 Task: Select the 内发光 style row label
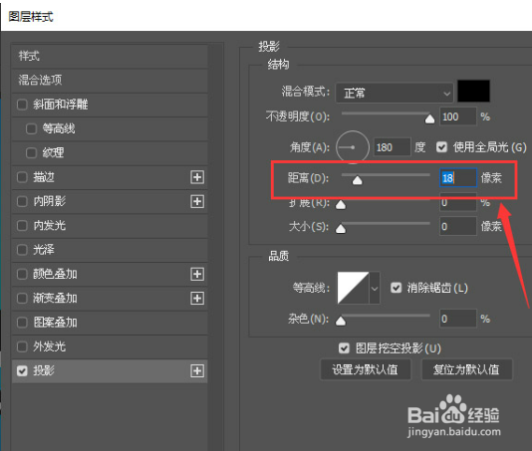coord(50,225)
